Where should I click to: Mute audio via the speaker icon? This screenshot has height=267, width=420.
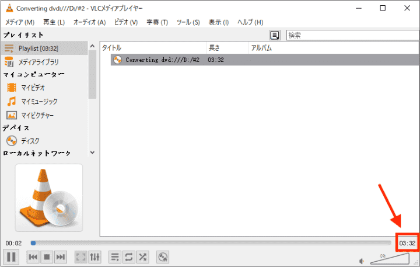coord(362,261)
